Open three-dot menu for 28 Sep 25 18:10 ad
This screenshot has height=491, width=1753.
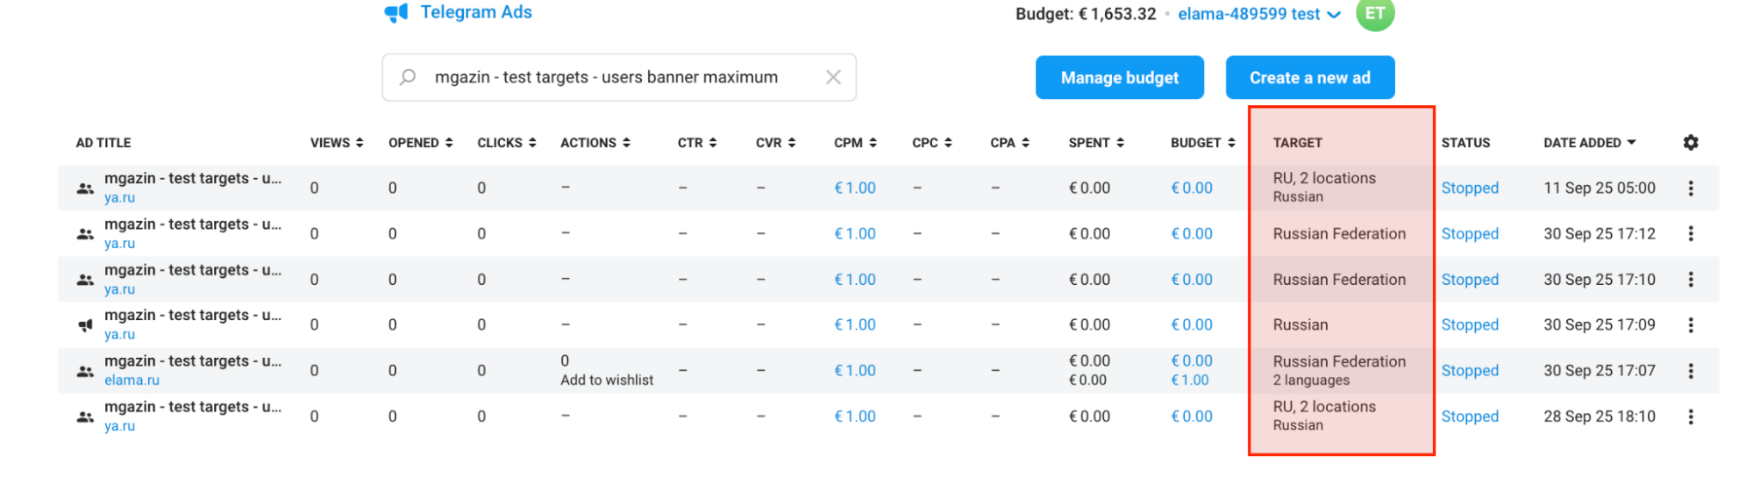[1691, 416]
